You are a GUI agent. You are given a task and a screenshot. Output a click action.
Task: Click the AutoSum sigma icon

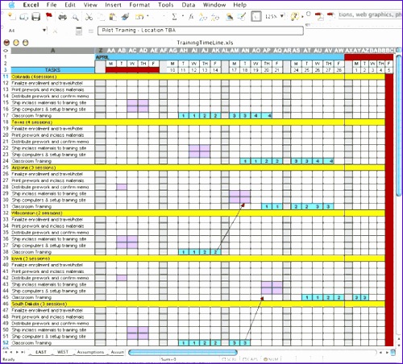(174, 17)
